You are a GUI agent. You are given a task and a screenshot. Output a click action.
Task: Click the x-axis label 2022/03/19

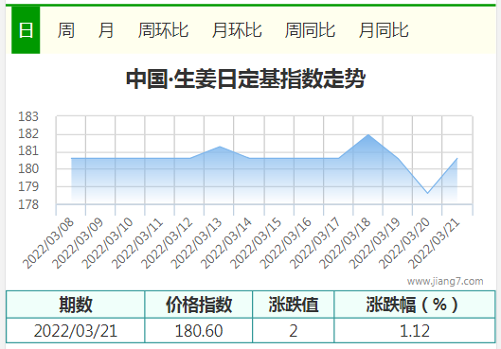(374, 243)
